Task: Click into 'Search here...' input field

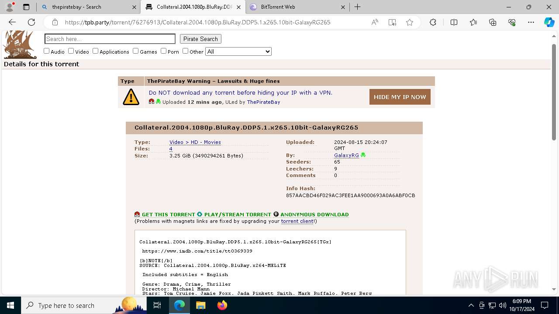Action: [110, 39]
